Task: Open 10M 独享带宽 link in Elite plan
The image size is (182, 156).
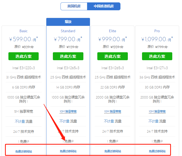Action: [113, 111]
